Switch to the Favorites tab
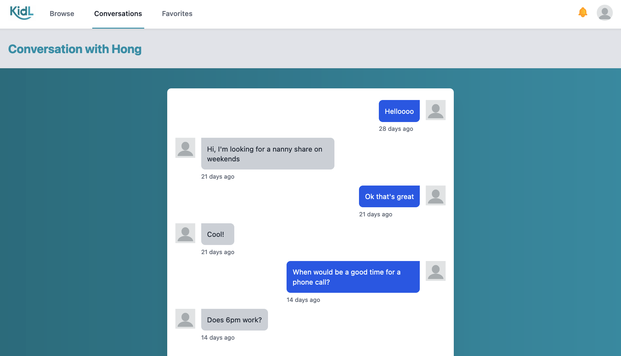621x356 pixels. [177, 14]
